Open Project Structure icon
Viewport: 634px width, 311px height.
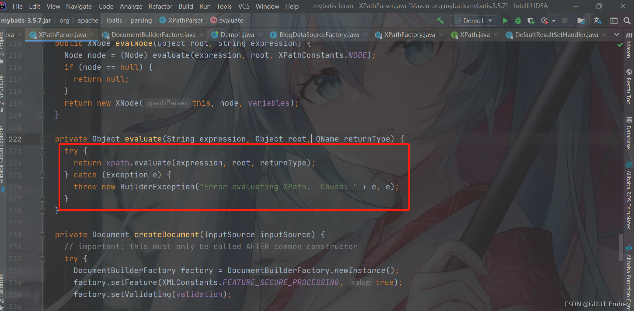coord(581,21)
